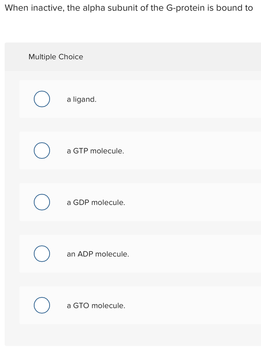Image resolution: width=261 pixels, height=354 pixels.
Task: Click the word 'Multiple' in the heading
Action: (x=42, y=57)
